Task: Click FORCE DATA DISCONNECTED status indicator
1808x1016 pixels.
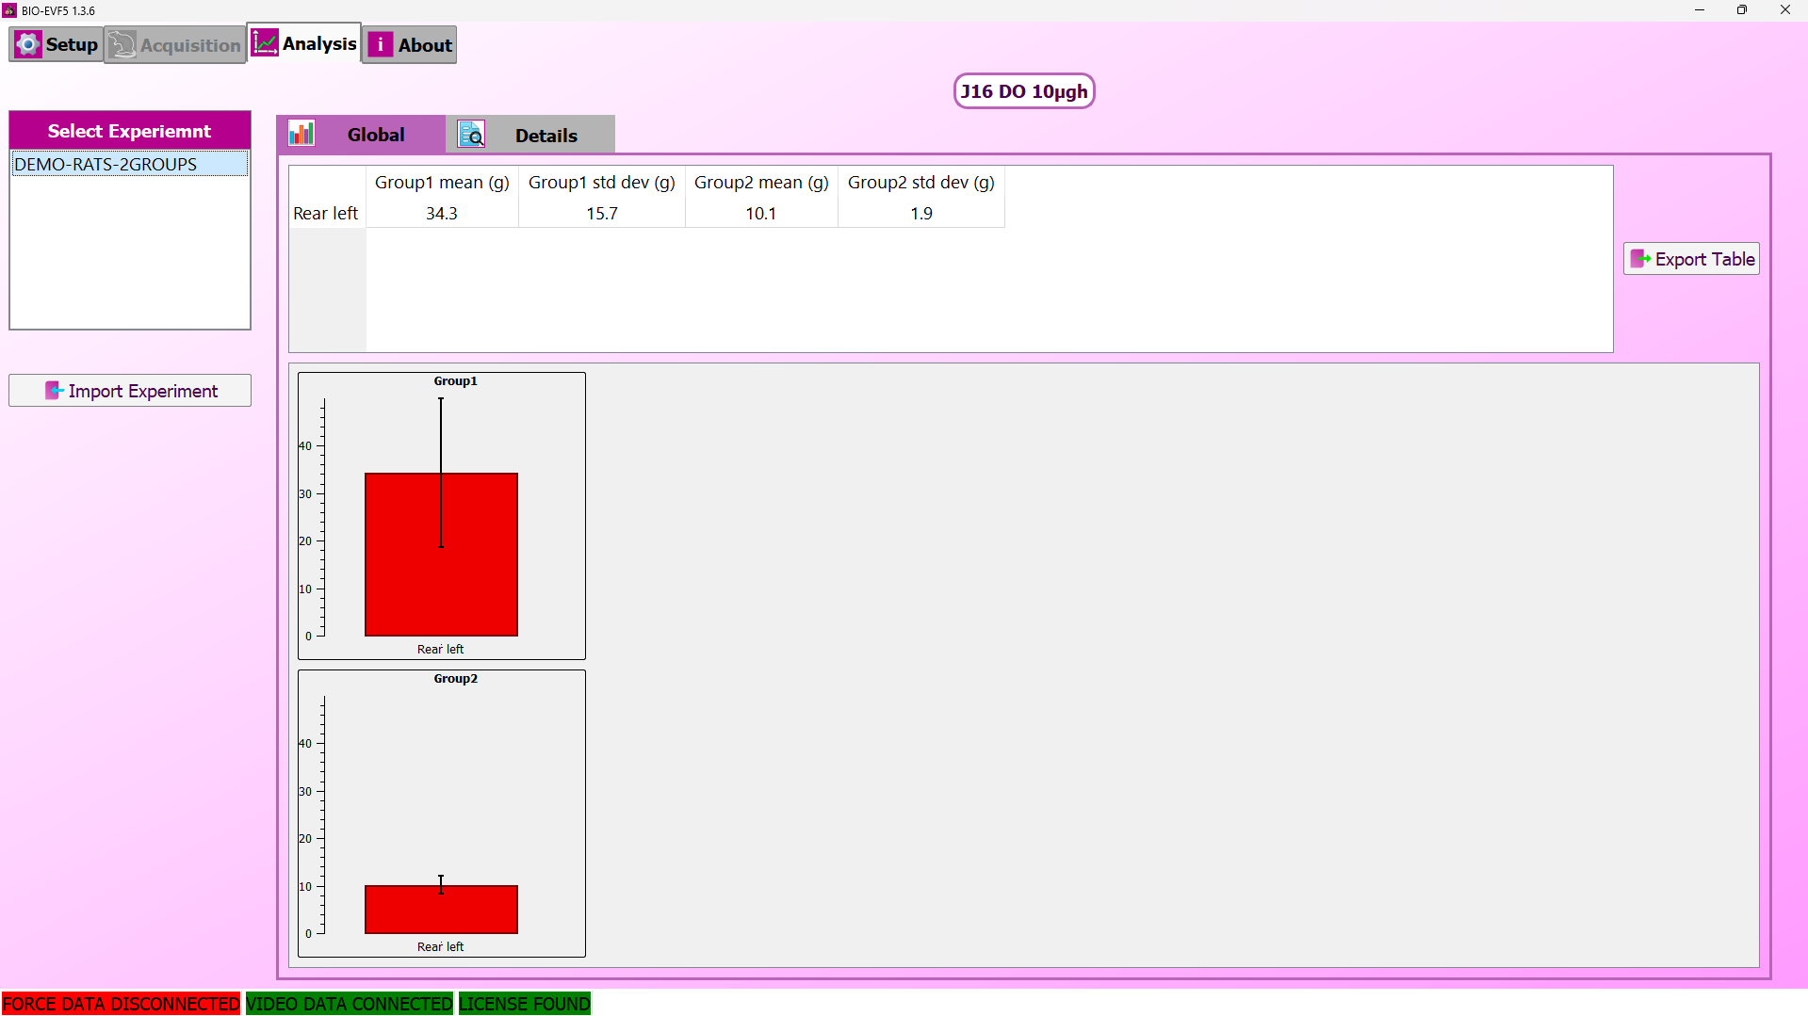Action: [121, 1004]
